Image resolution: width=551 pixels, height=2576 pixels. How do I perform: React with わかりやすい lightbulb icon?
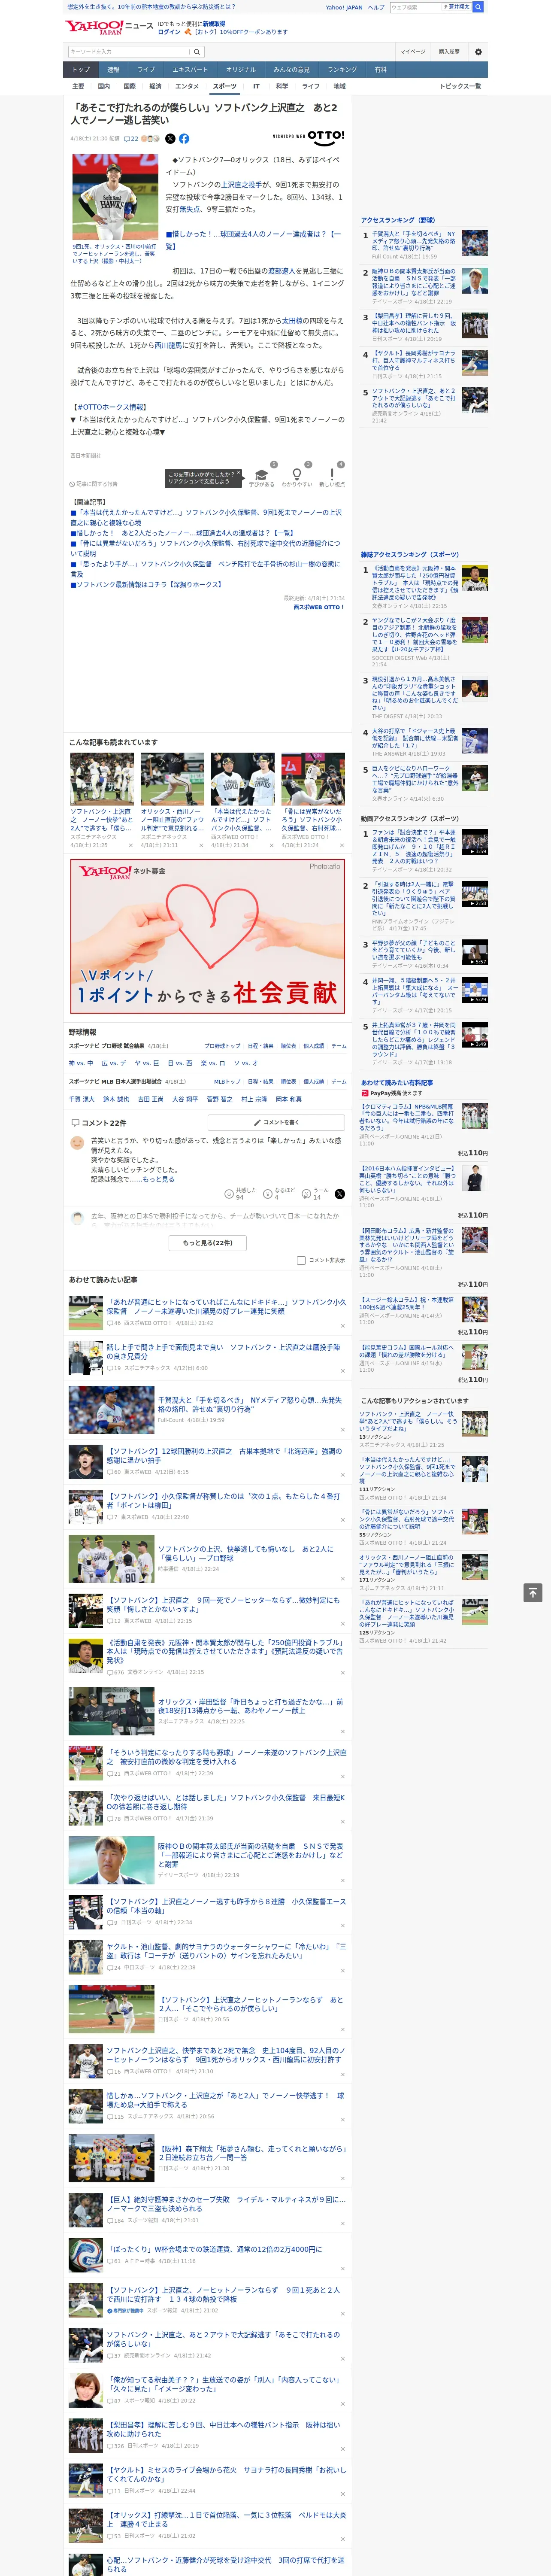[x=296, y=474]
